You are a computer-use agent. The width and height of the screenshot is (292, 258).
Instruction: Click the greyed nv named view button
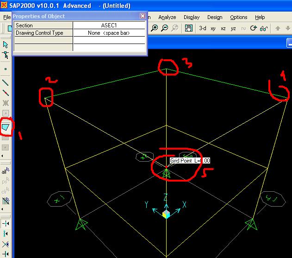click(x=243, y=29)
